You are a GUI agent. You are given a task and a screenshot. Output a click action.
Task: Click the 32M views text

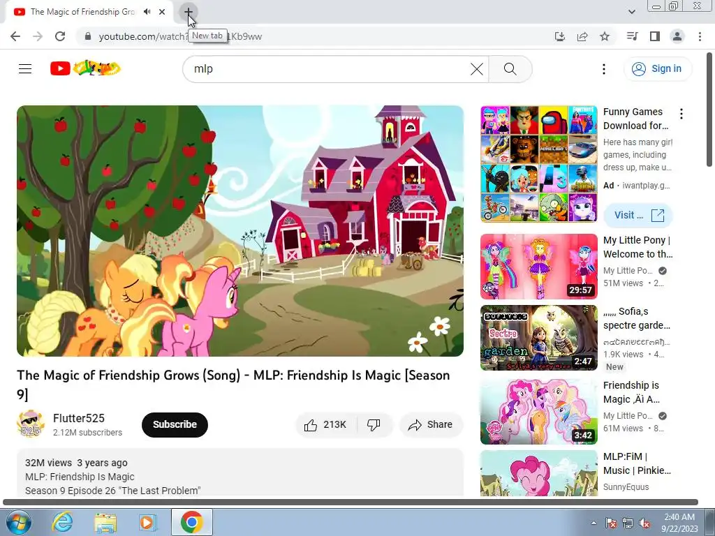[48, 463]
